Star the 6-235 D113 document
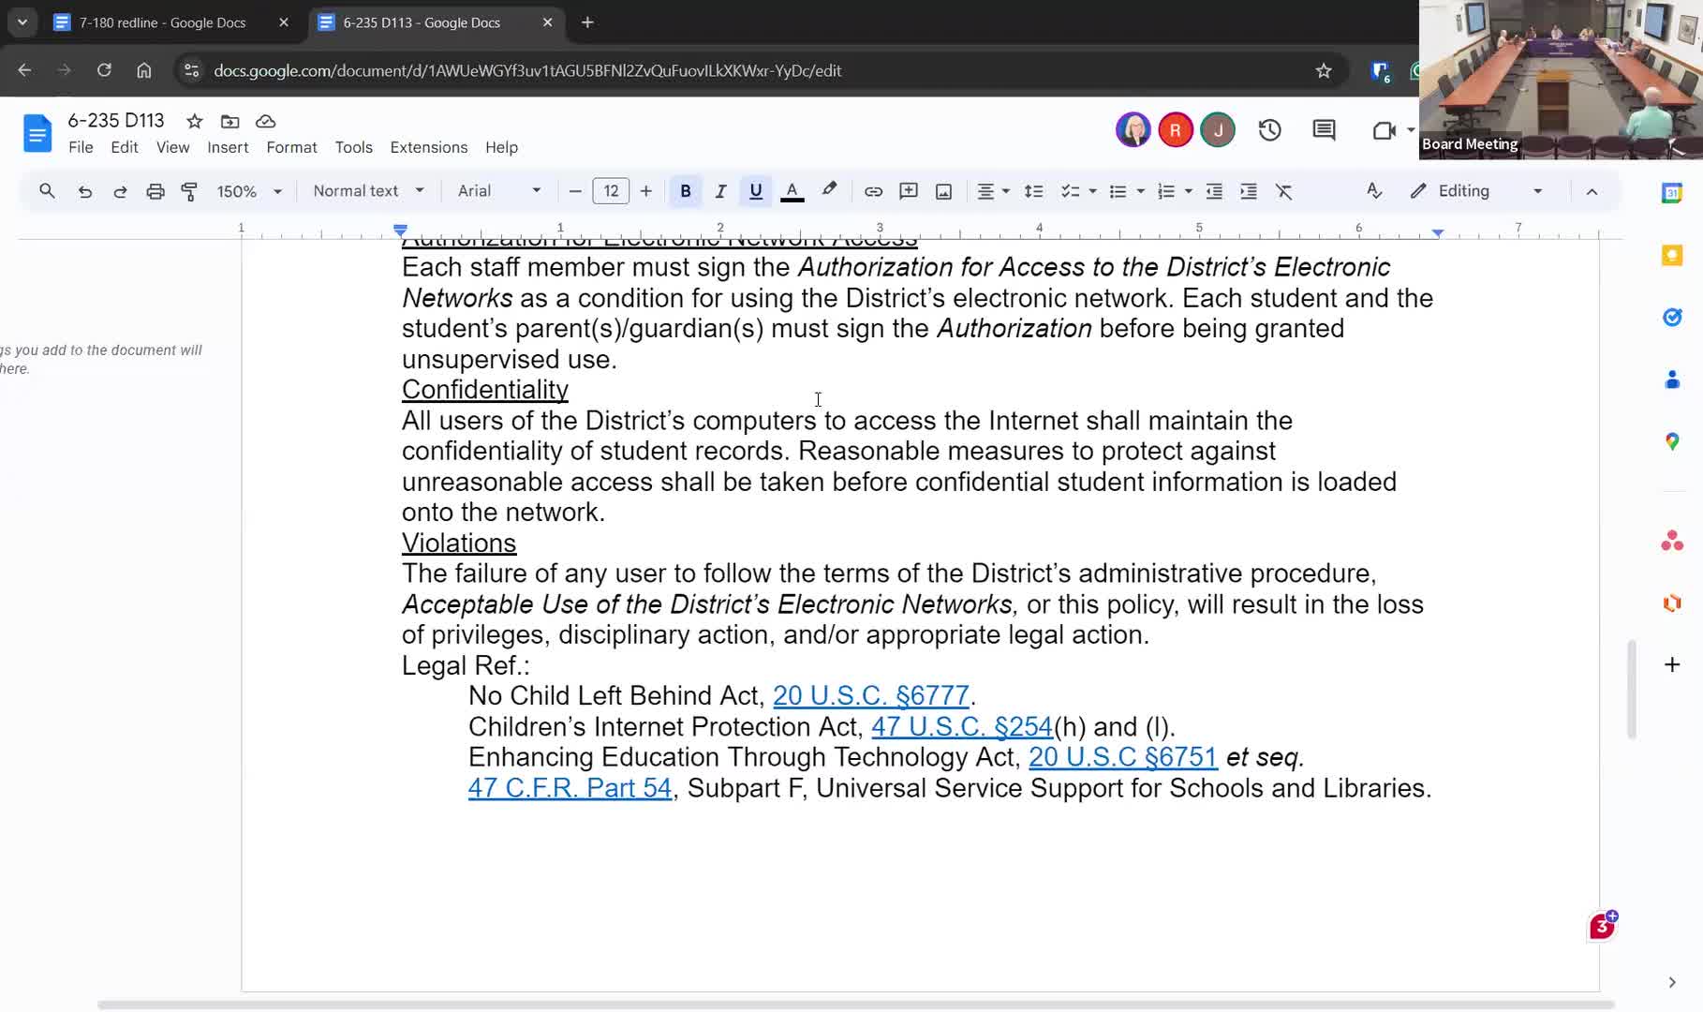This screenshot has height=1012, width=1703. (194, 121)
